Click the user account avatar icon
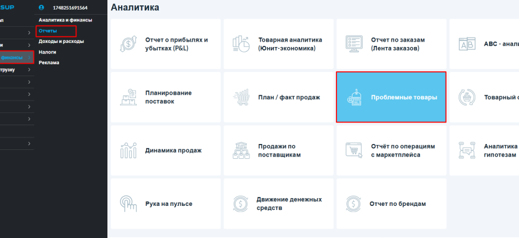The width and height of the screenshot is (519, 238). pyautogui.click(x=41, y=8)
